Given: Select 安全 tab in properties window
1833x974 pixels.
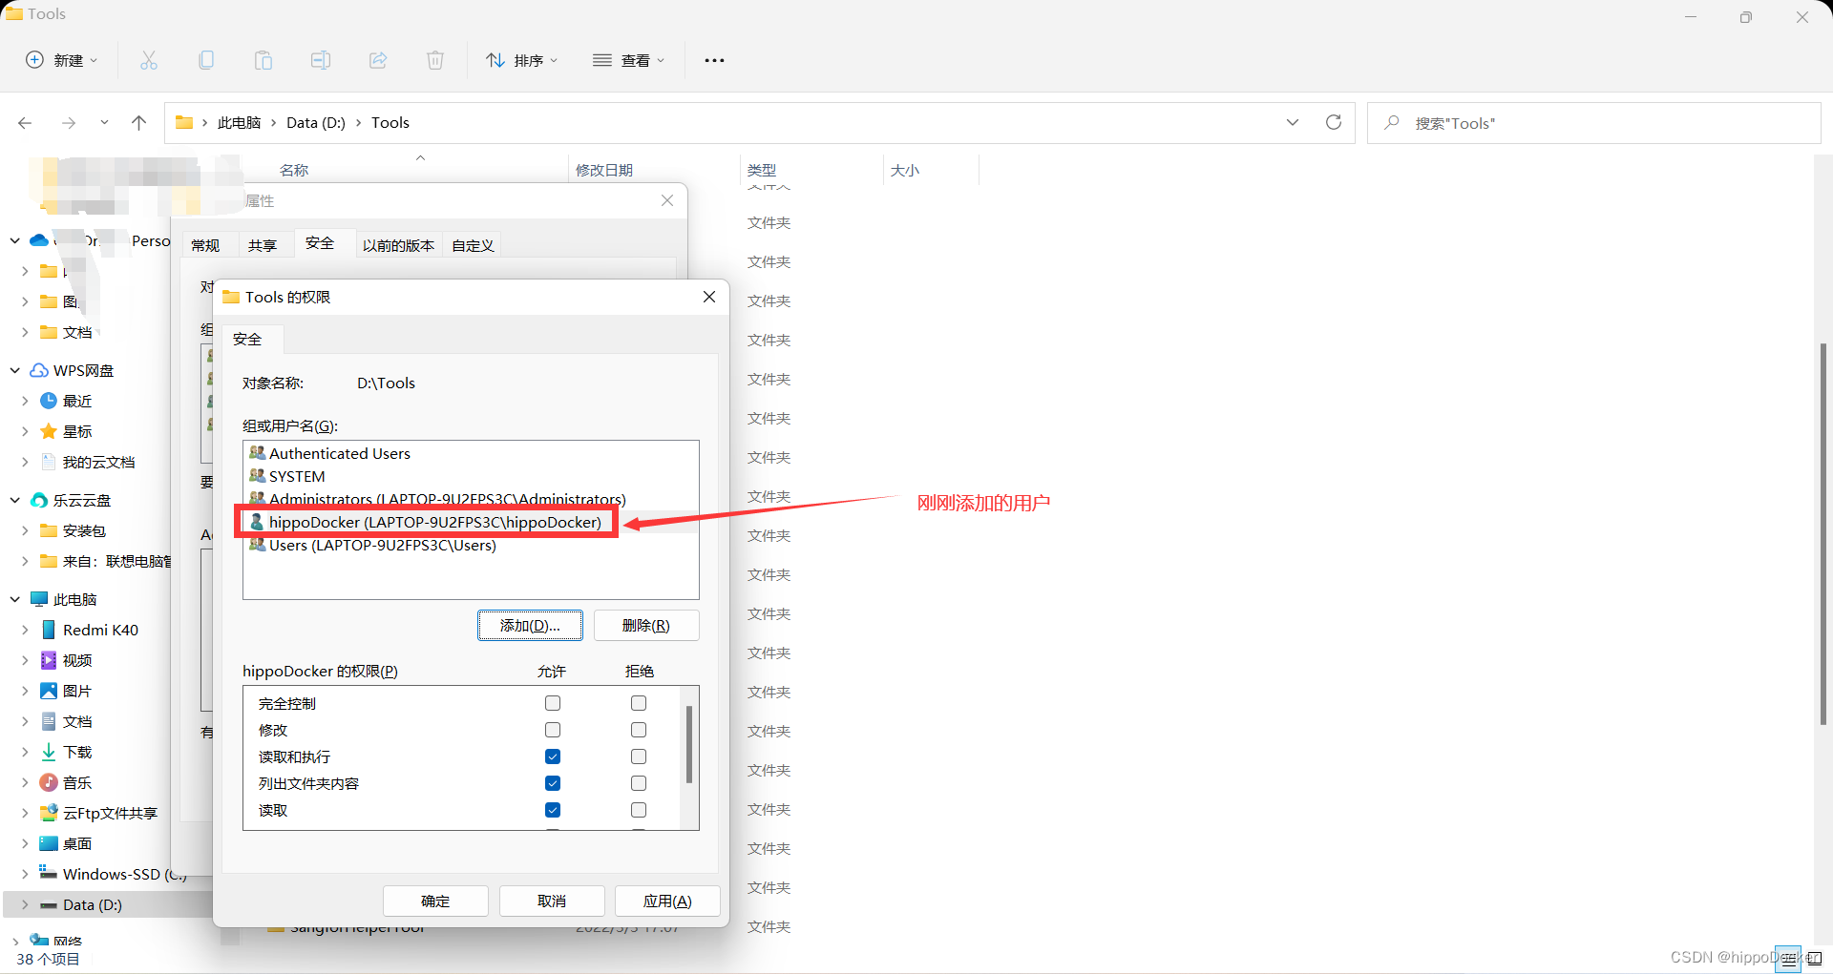Looking at the screenshot, I should pyautogui.click(x=320, y=243).
